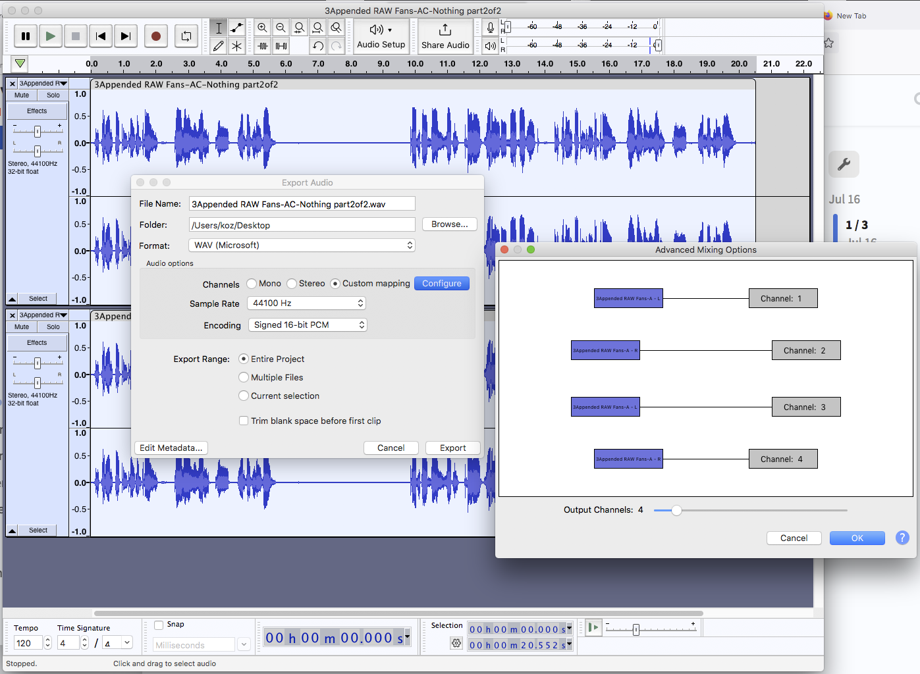Image resolution: width=920 pixels, height=674 pixels.
Task: Select the Envelope tool
Action: coord(236,28)
